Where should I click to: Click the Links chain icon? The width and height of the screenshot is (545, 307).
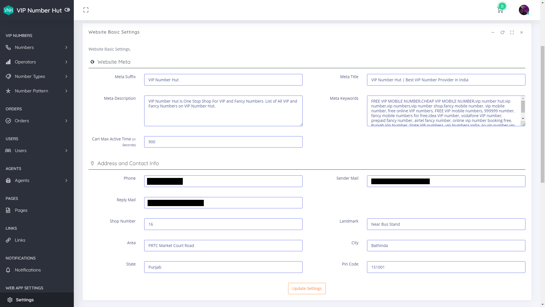[x=8, y=240]
